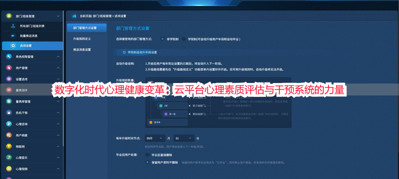Expand the 用户档案 chevron
The image size is (399, 179).
[x=58, y=135]
